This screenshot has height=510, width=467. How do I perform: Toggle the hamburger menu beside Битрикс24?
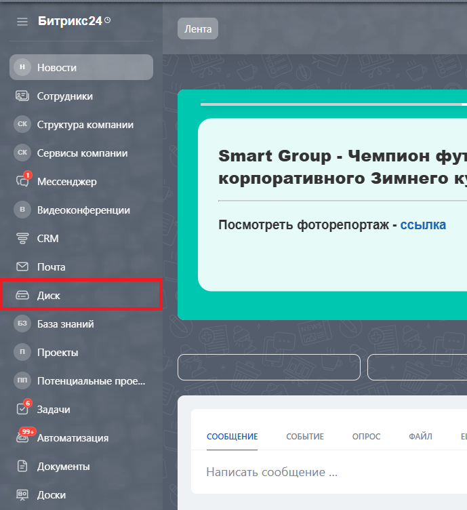(x=22, y=22)
